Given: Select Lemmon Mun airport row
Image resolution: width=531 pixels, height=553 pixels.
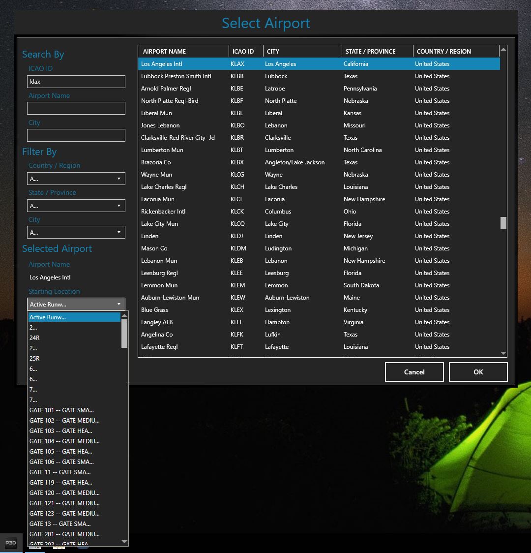Looking at the screenshot, I should (x=319, y=285).
